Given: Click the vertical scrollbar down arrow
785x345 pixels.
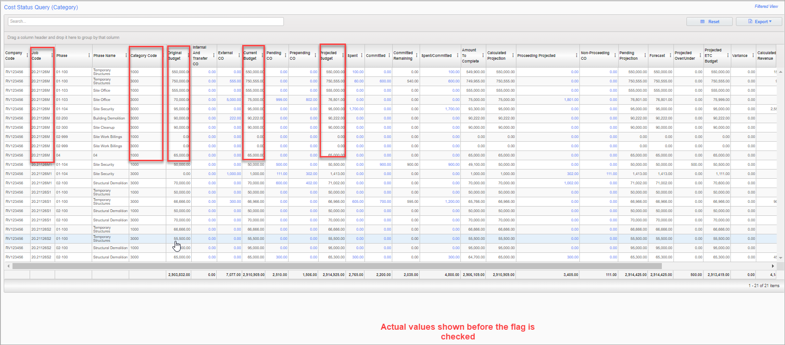Looking at the screenshot, I should click(x=780, y=257).
